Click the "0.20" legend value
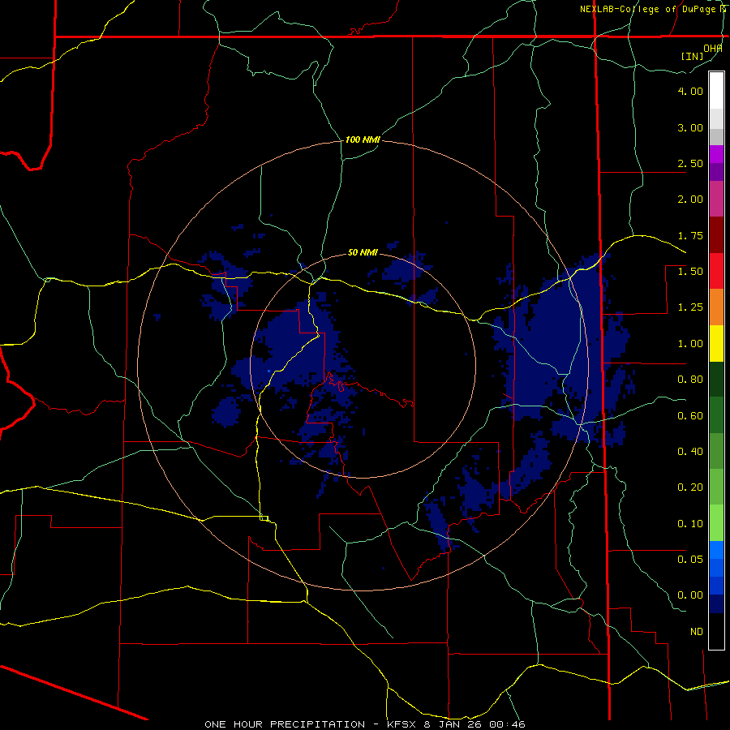The height and width of the screenshot is (730, 730). coord(690,487)
